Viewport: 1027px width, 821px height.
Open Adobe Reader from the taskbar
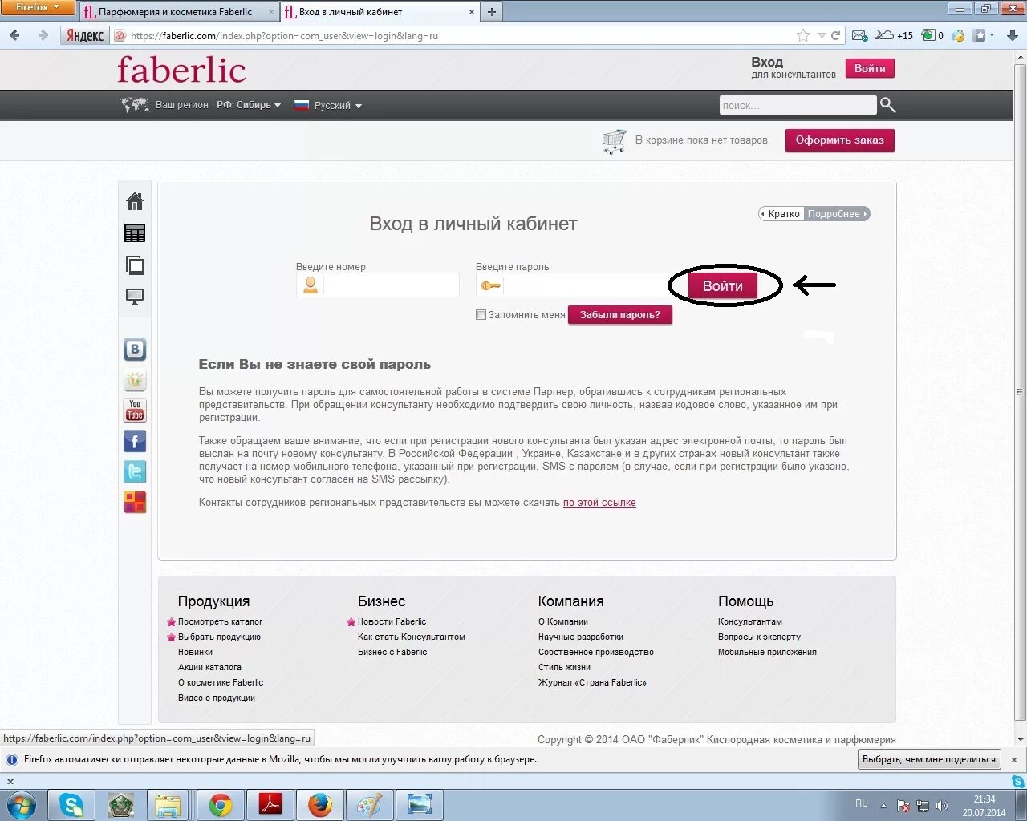(270, 804)
